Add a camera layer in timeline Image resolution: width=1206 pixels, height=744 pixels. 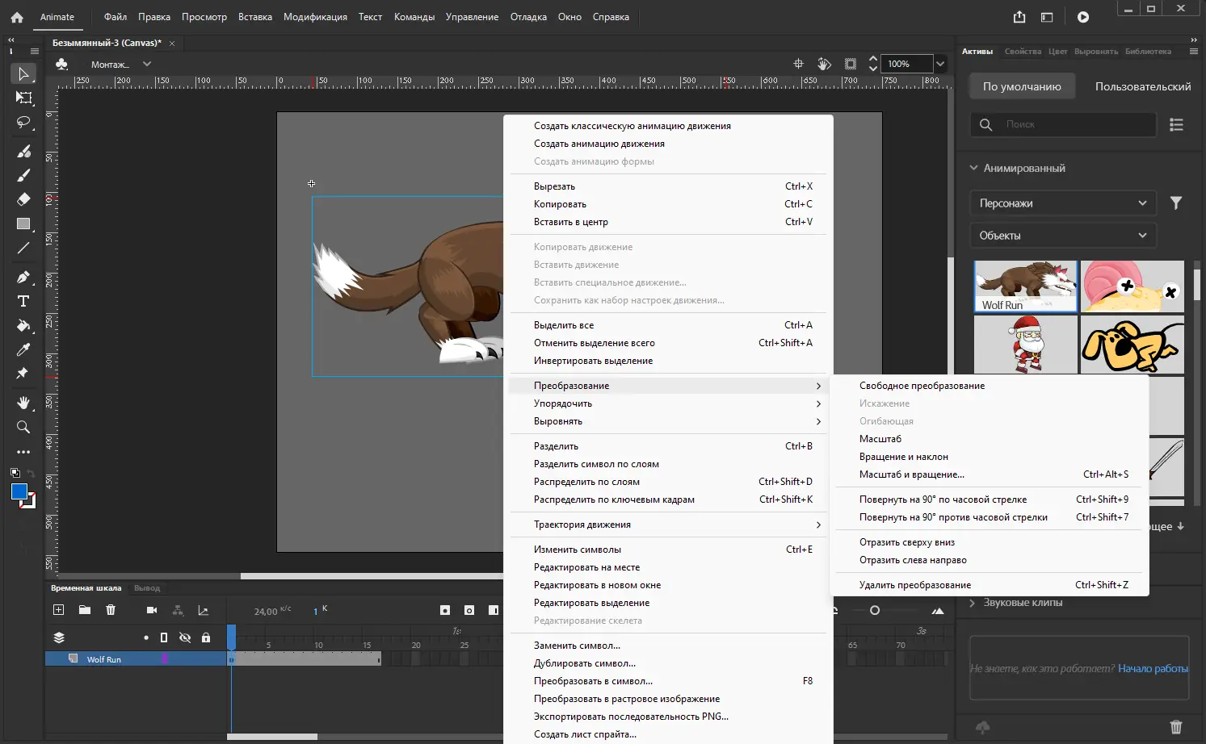coord(152,610)
